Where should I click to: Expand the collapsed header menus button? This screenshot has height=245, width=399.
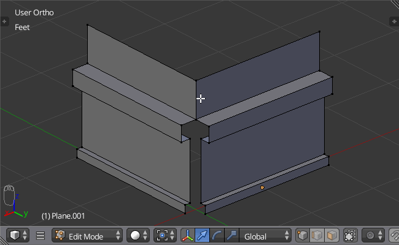(x=41, y=236)
